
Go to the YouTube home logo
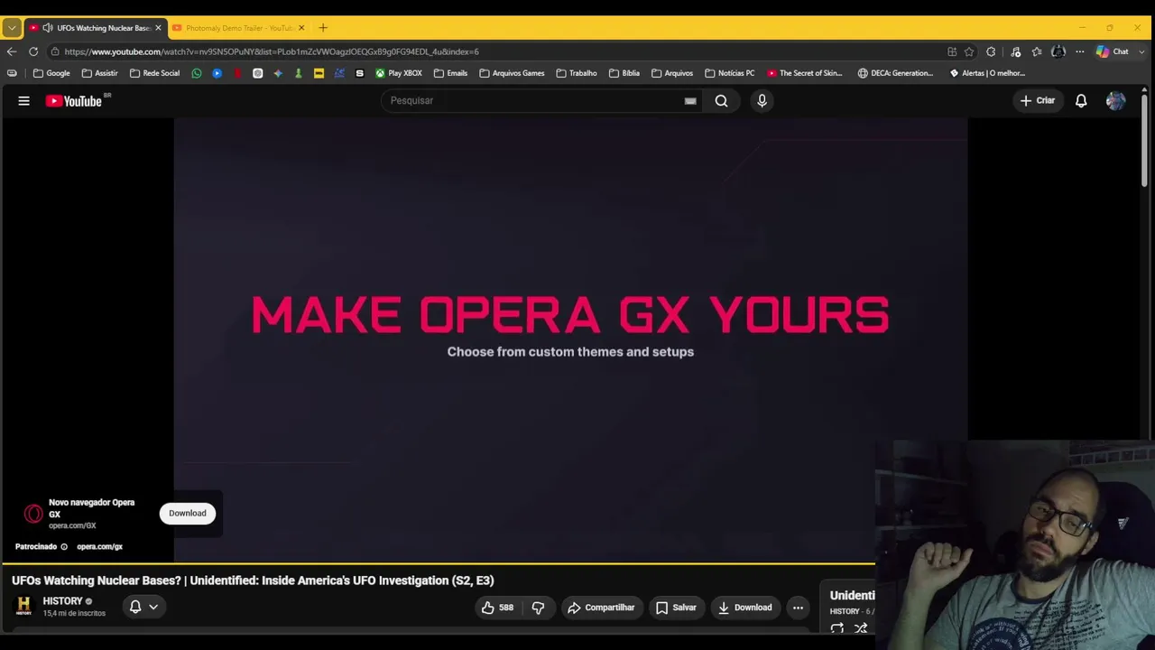coord(74,101)
